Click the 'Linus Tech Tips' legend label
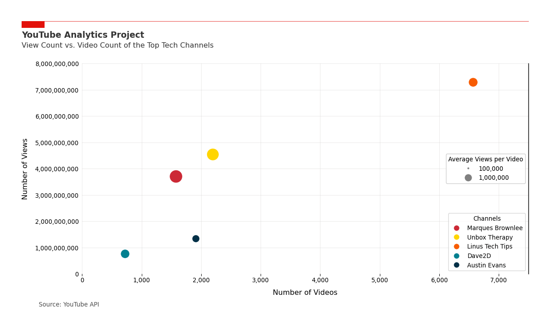 [490, 247]
